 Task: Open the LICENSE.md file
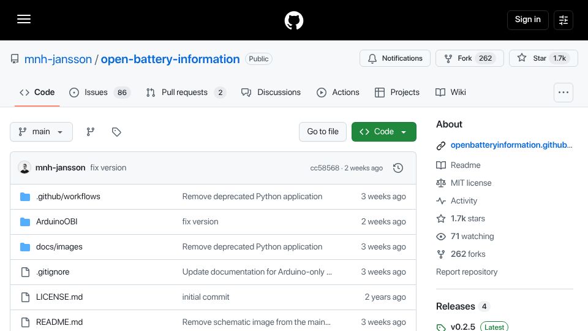(59, 297)
